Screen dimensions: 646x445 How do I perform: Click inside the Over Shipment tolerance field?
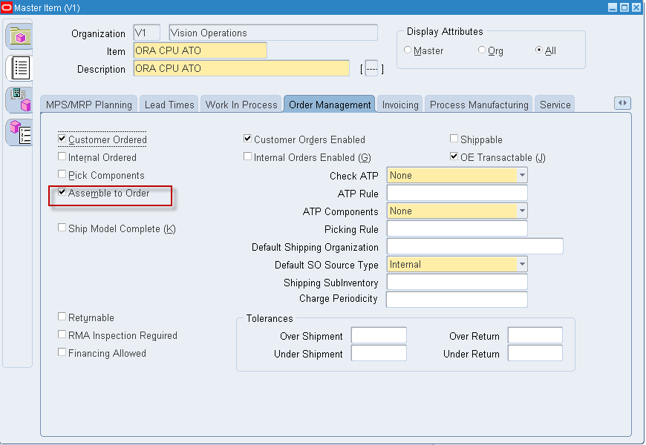point(379,335)
